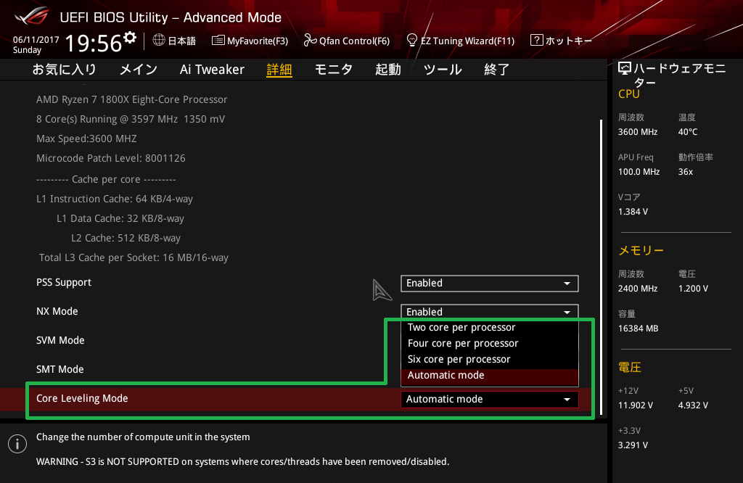This screenshot has width=743, height=483.
Task: Click the 40°C CPU temperature value
Action: click(x=688, y=132)
